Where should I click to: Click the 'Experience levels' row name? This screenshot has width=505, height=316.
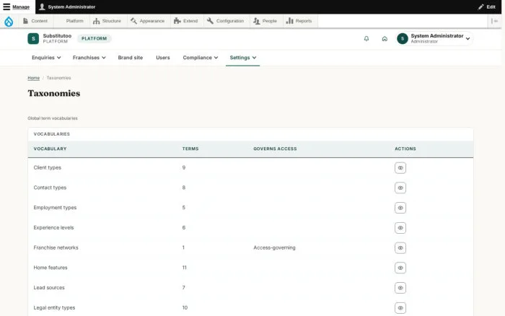(53, 227)
